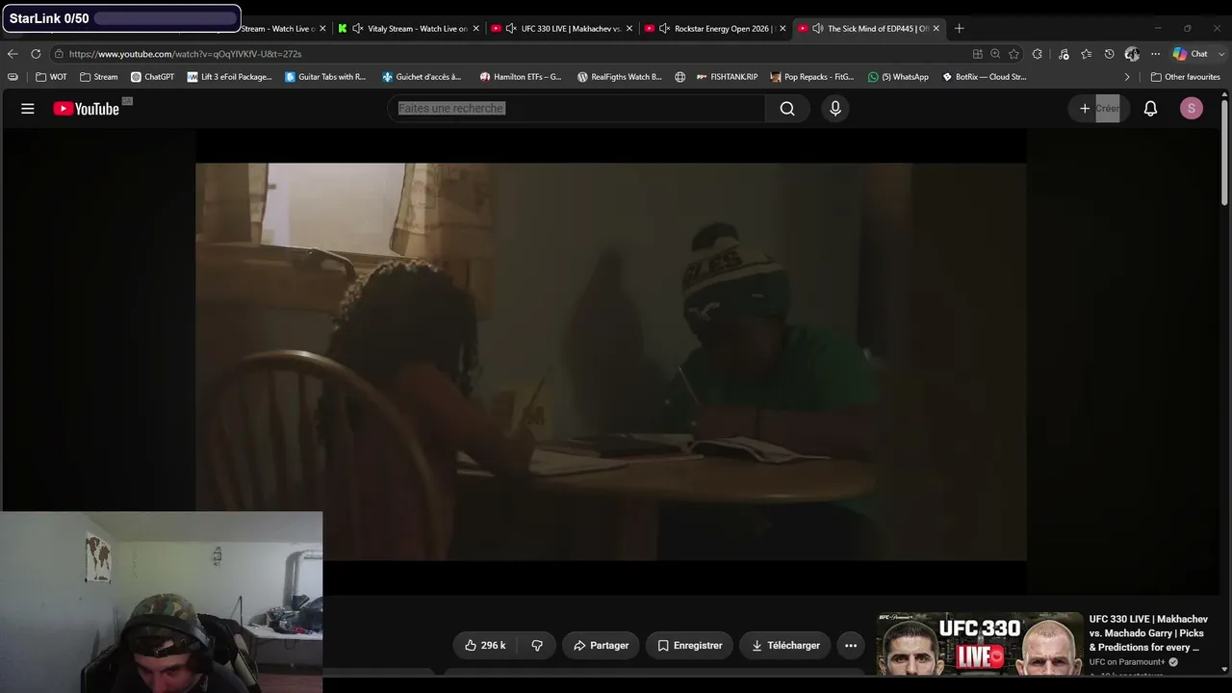Download the video with Télécharger
1232x693 pixels.
point(785,646)
